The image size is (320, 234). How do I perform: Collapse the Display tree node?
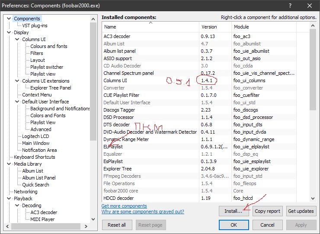coord(9,32)
